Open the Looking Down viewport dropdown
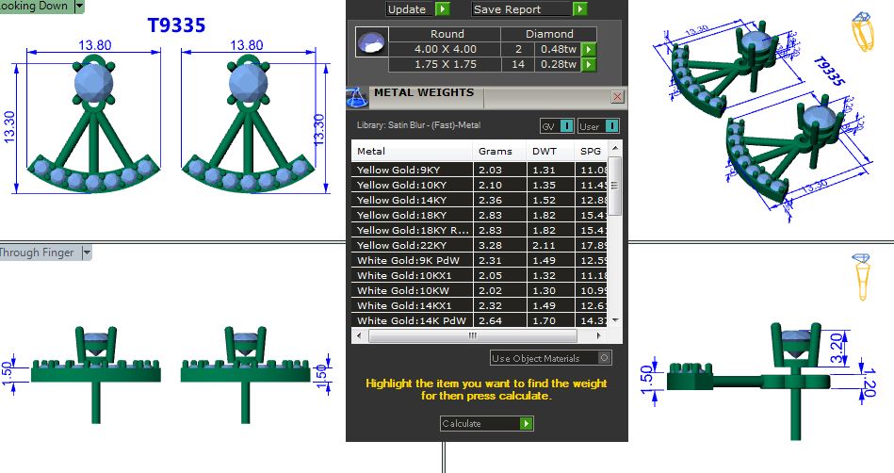This screenshot has width=894, height=473. point(79,6)
